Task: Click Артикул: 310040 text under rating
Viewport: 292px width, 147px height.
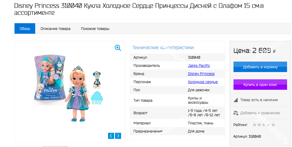Action: click(247, 137)
